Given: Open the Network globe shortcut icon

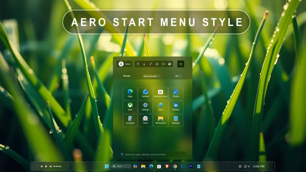Looking at the screenshot, I should click(x=170, y=64).
